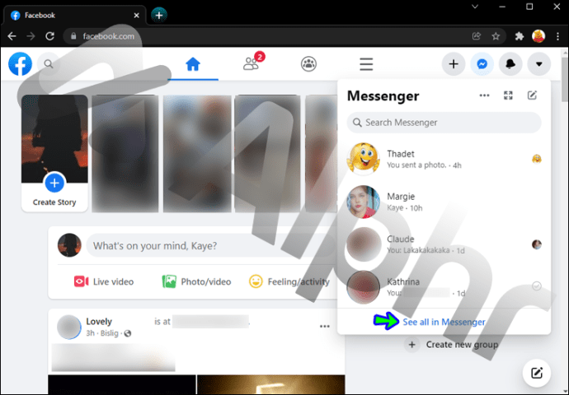Open the Create Story card

54,153
